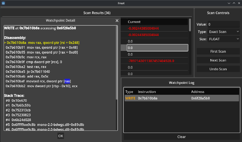This screenshot has height=142, width=242.
Task: Select the -789714301138745740492​8.0 result row
Action: coord(154,61)
